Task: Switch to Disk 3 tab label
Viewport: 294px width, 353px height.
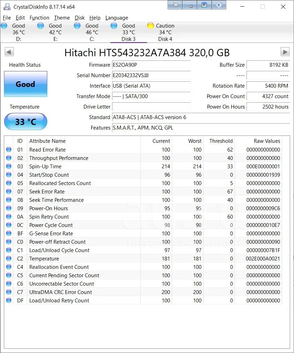Action: coord(128,39)
